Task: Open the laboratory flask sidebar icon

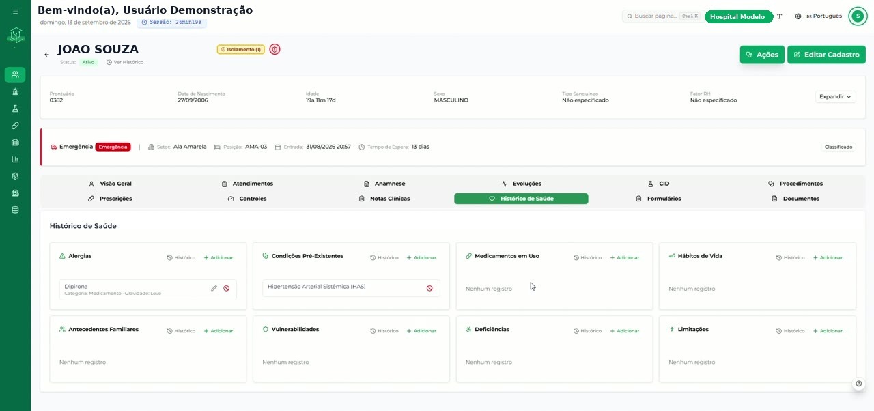Action: [x=15, y=109]
